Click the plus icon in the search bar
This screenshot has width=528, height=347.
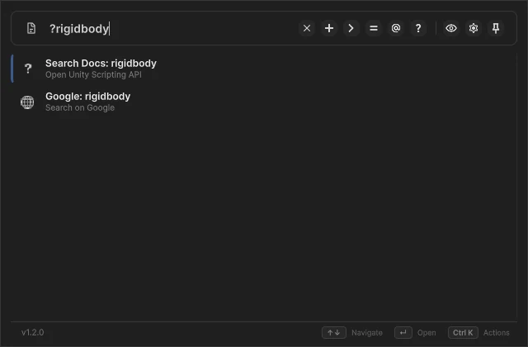329,28
